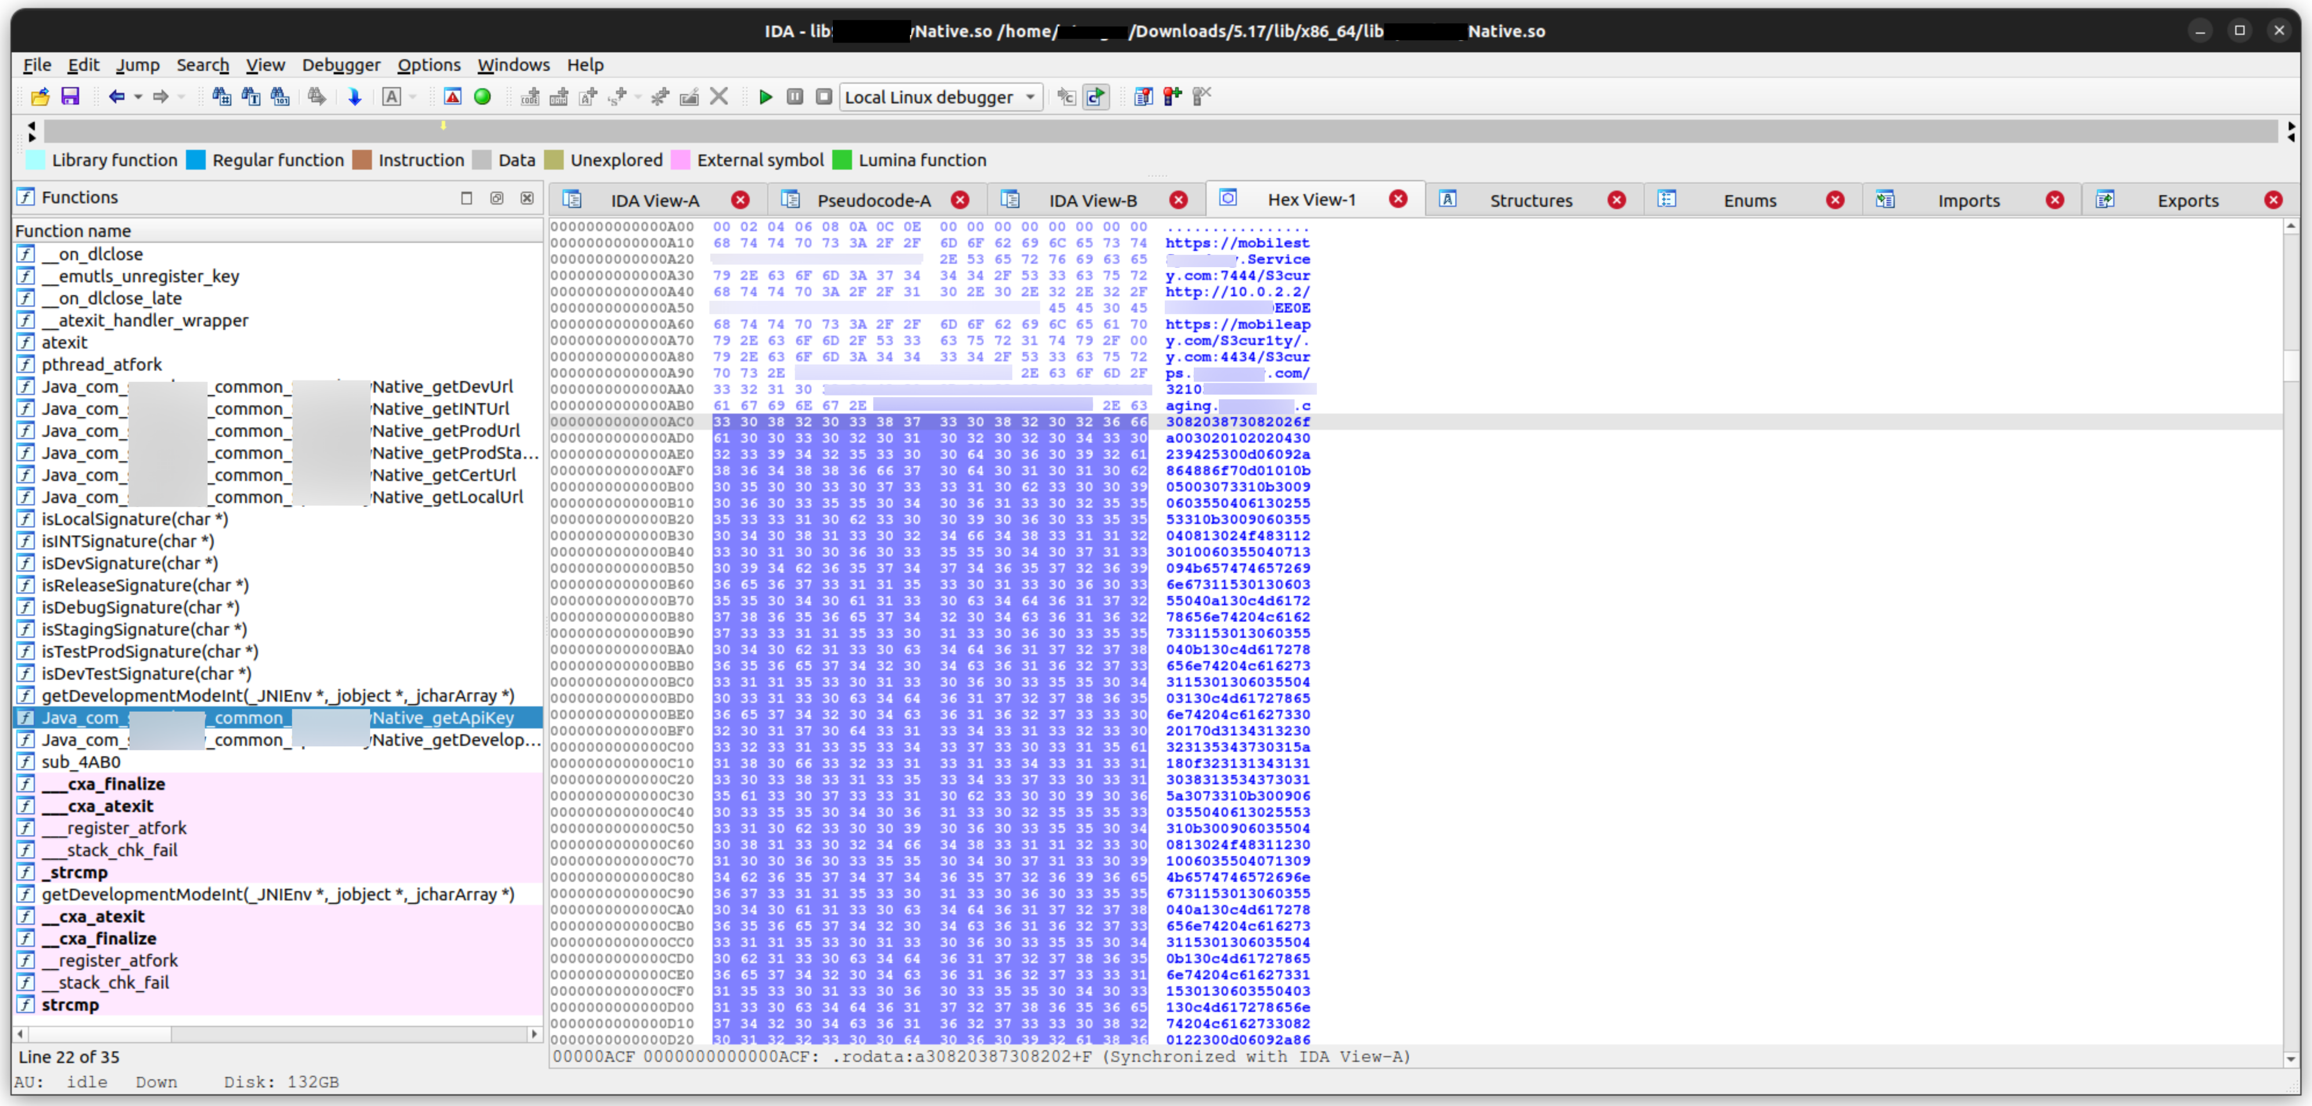Click the red warning triangle toolbar icon
The width and height of the screenshot is (2312, 1106).
452,97
